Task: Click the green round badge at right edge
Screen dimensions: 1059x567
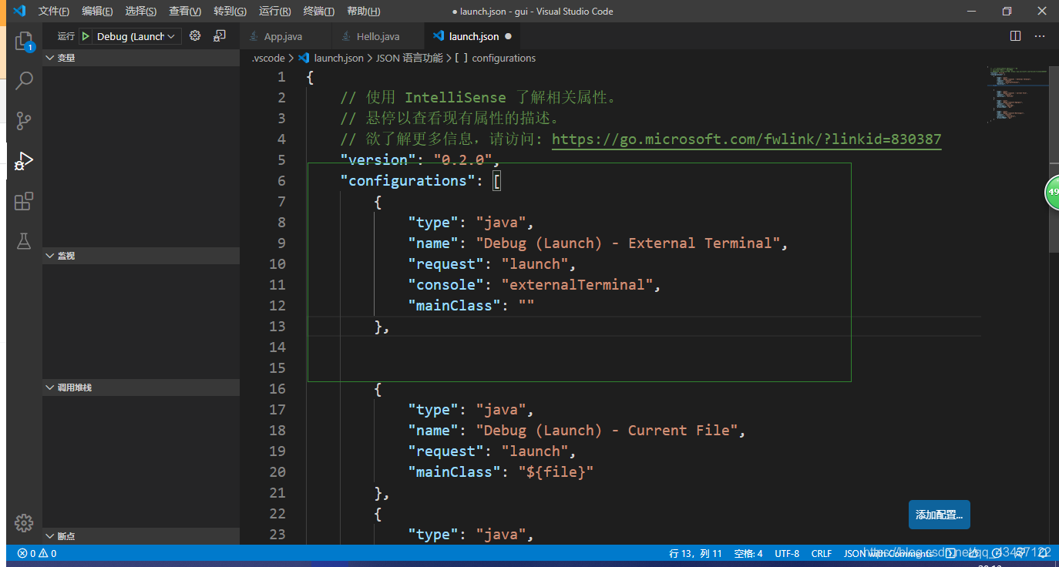Action: click(x=1052, y=193)
